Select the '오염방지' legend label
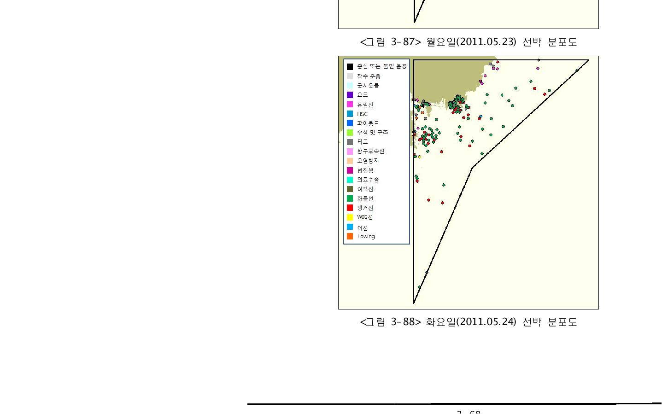 point(368,161)
